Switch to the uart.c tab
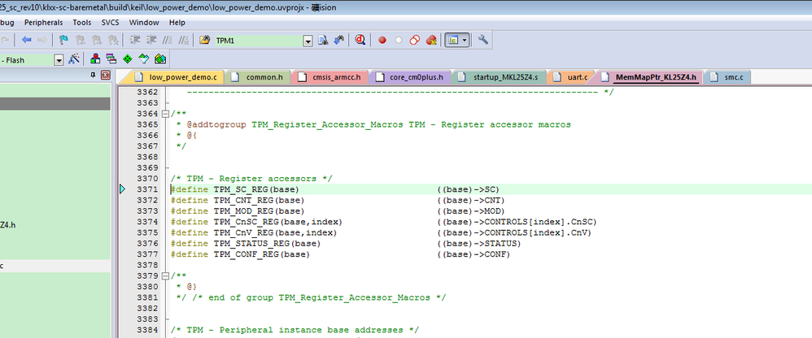The image size is (812, 338). [570, 77]
